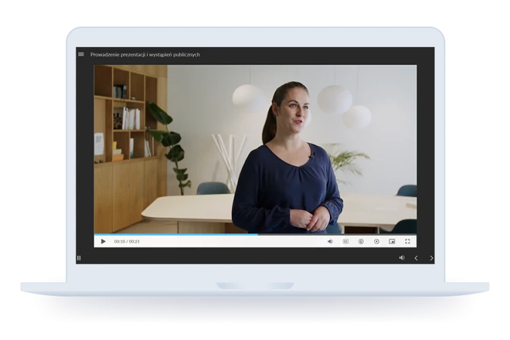The width and height of the screenshot is (510, 340).
Task: Click the 00:10 / 00:21 time display
Action: coord(127,241)
